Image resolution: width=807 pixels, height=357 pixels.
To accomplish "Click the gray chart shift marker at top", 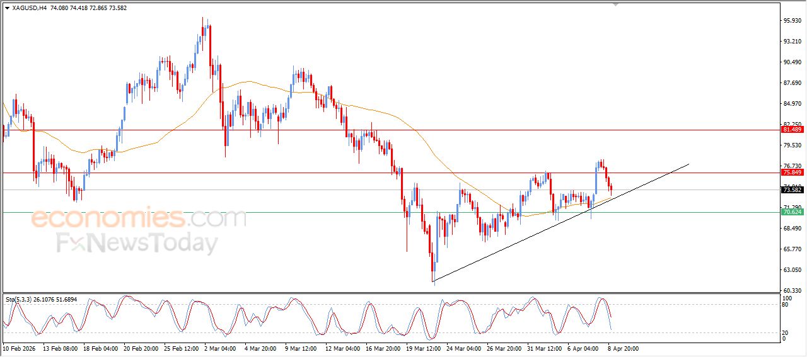I will point(616,4).
